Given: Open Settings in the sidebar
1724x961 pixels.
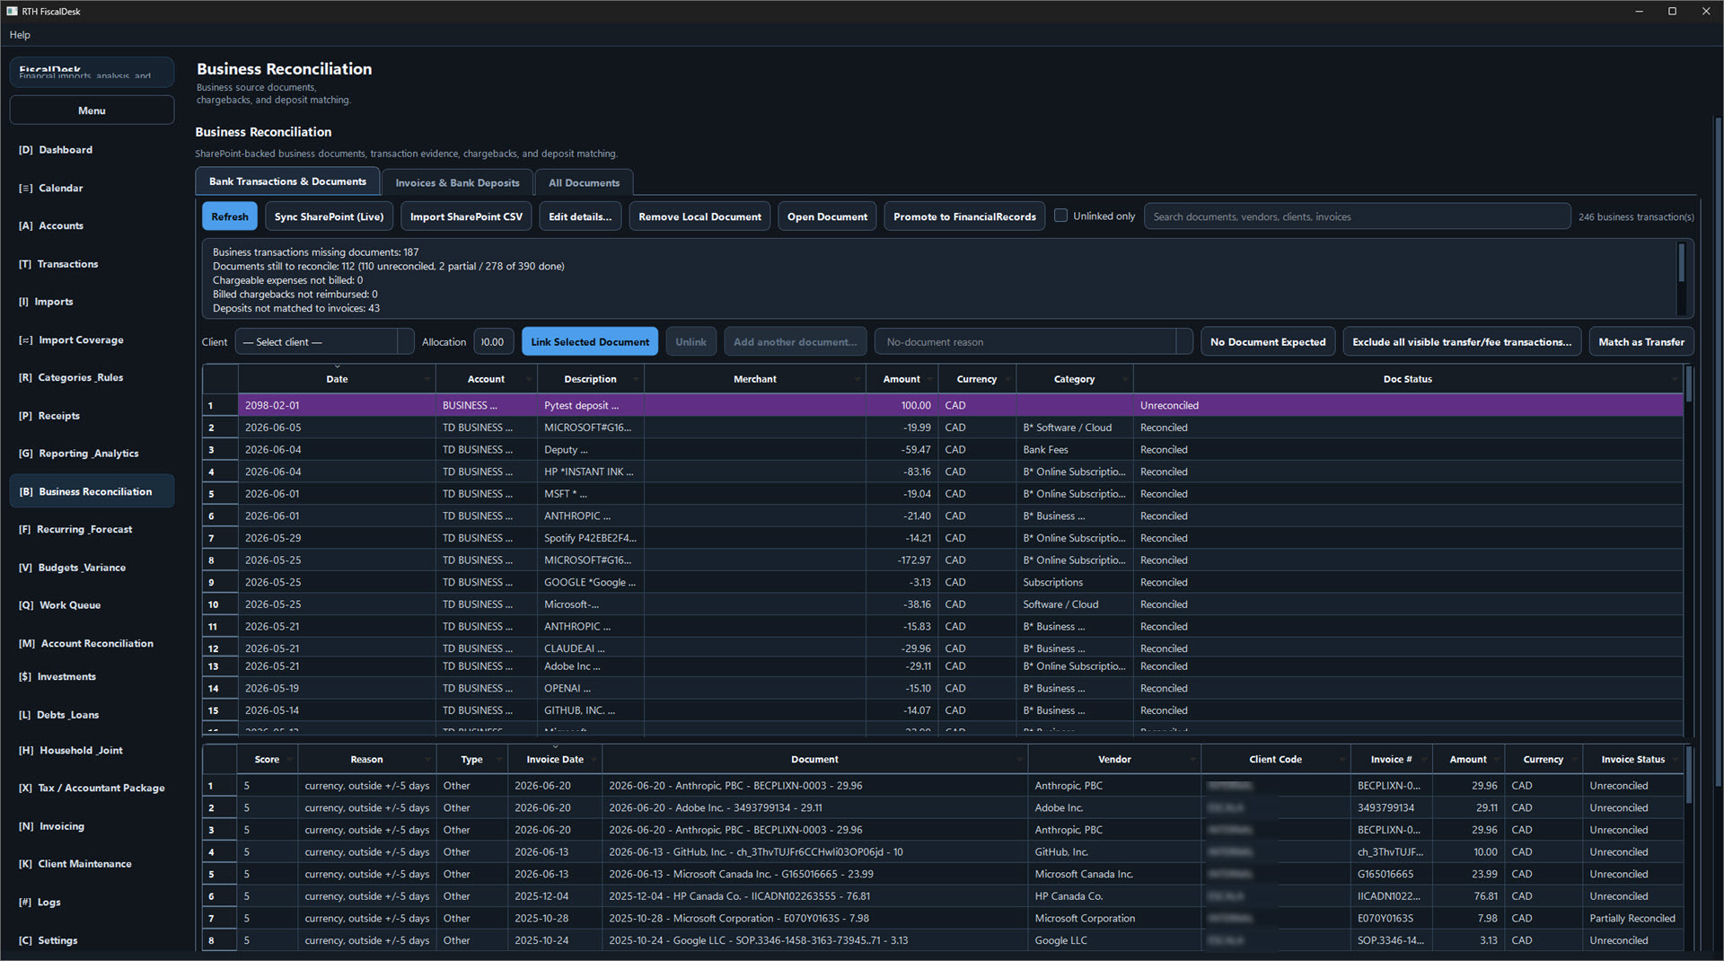Looking at the screenshot, I should [92, 940].
